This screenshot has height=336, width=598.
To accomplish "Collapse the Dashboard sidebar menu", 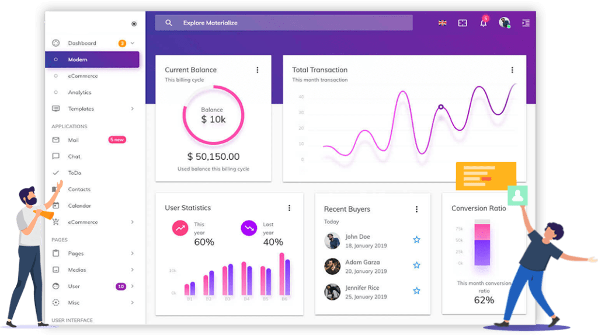I will [133, 43].
